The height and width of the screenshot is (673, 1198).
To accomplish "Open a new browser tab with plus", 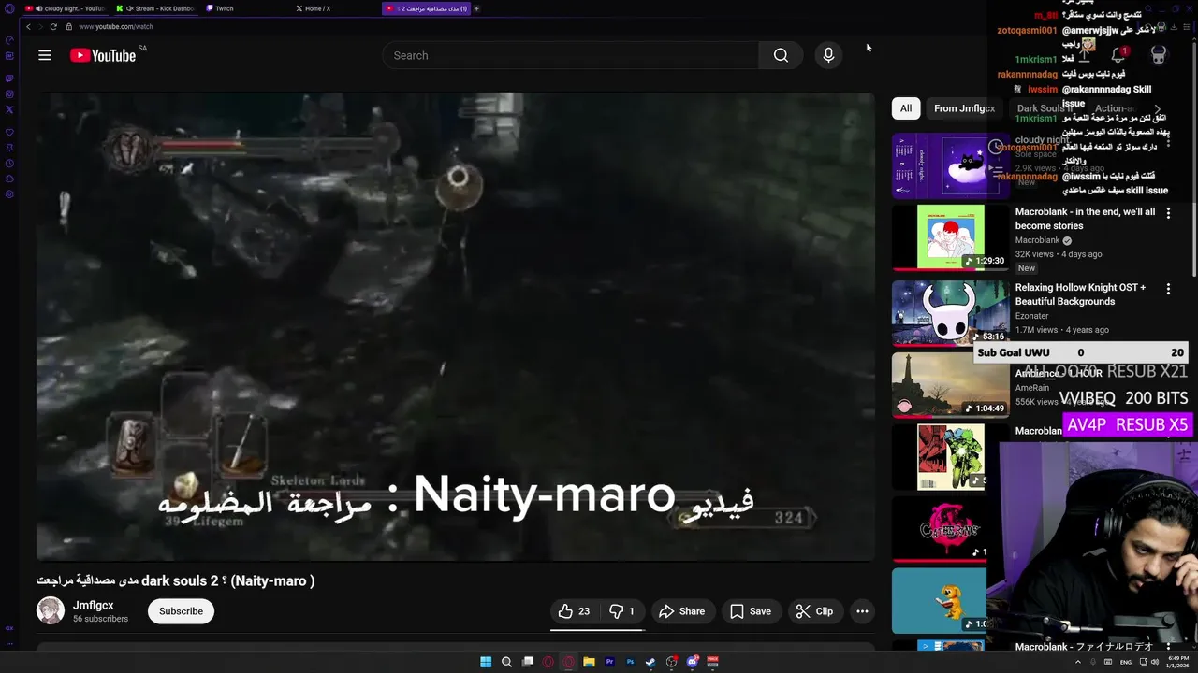I will [476, 8].
